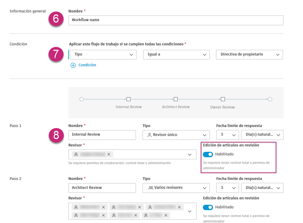Toggle the Habilitado switch in Paso 2
This screenshot has height=223, width=303.
208,207
